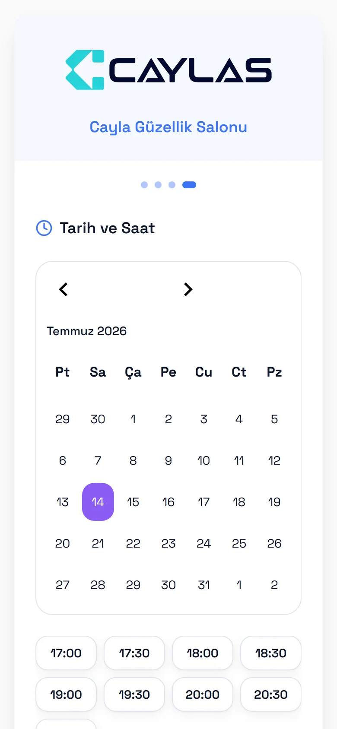Select the 17:30 time slot

point(134,653)
